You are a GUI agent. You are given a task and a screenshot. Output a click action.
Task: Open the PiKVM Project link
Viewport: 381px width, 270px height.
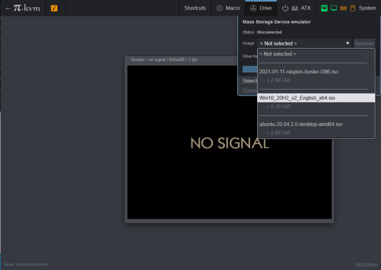pyautogui.click(x=366, y=264)
